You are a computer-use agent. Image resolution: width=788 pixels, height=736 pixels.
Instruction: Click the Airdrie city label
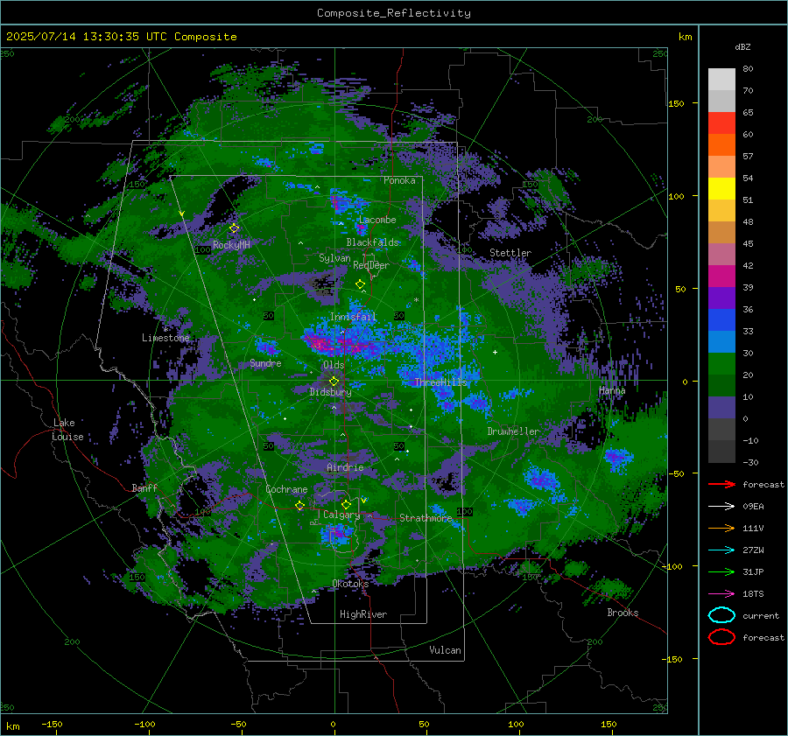point(345,467)
